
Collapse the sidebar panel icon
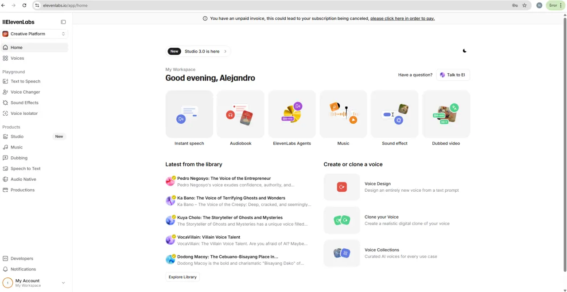click(63, 22)
